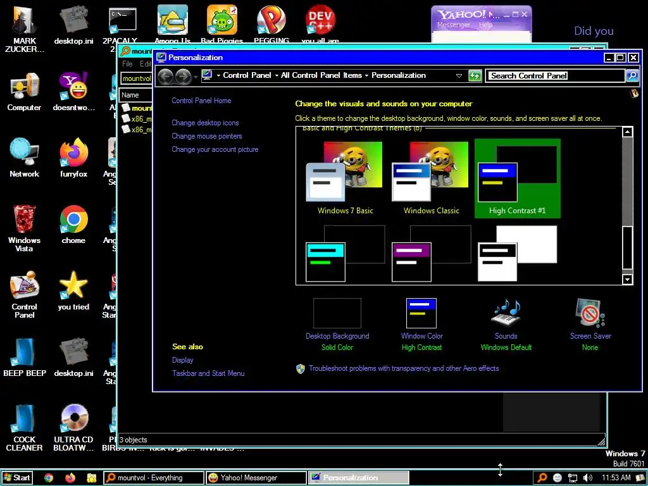The height and width of the screenshot is (486, 648).
Task: Select the ULTRA CD BLOATW... disc icon
Action: pyautogui.click(x=73, y=427)
